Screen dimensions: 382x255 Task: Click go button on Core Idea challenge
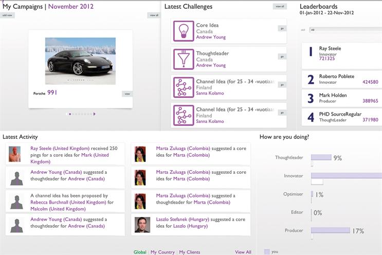point(282,28)
